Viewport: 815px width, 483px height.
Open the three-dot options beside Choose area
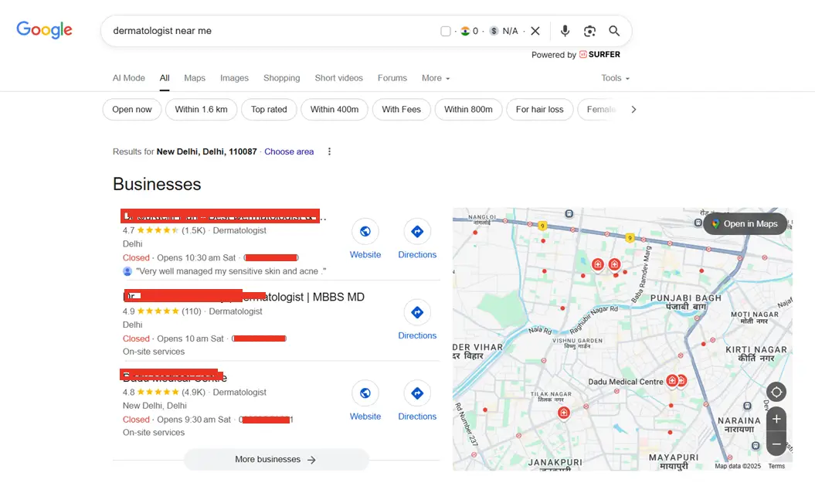click(x=328, y=151)
